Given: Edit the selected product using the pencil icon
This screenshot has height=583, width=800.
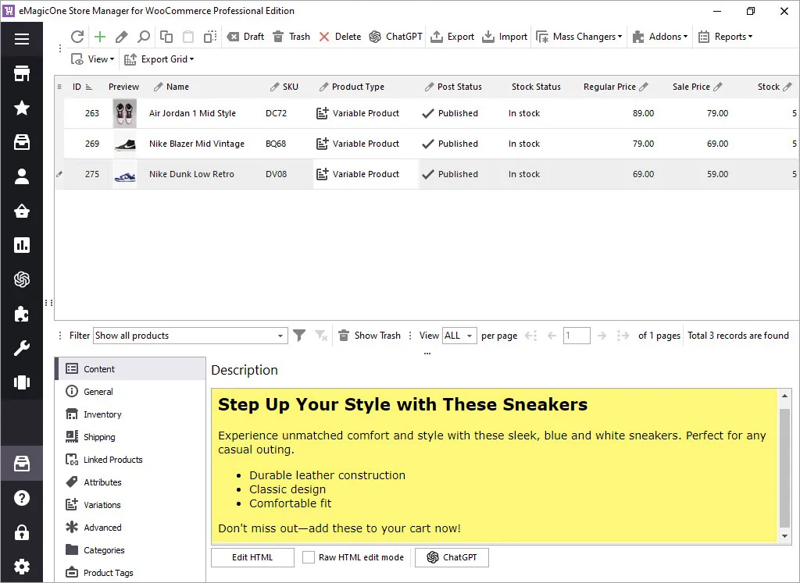Looking at the screenshot, I should [x=120, y=36].
